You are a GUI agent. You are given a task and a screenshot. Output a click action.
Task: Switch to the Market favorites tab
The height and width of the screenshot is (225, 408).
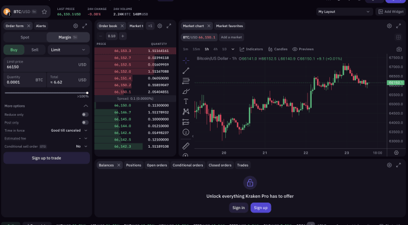229,26
